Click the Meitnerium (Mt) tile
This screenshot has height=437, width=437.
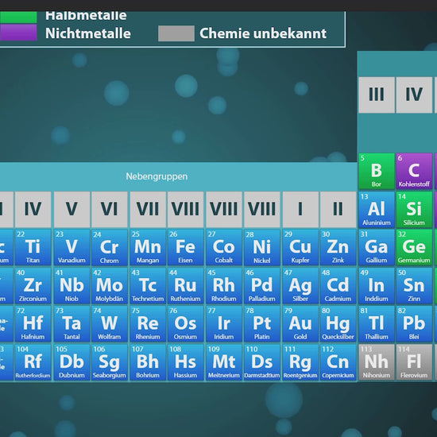224,362
